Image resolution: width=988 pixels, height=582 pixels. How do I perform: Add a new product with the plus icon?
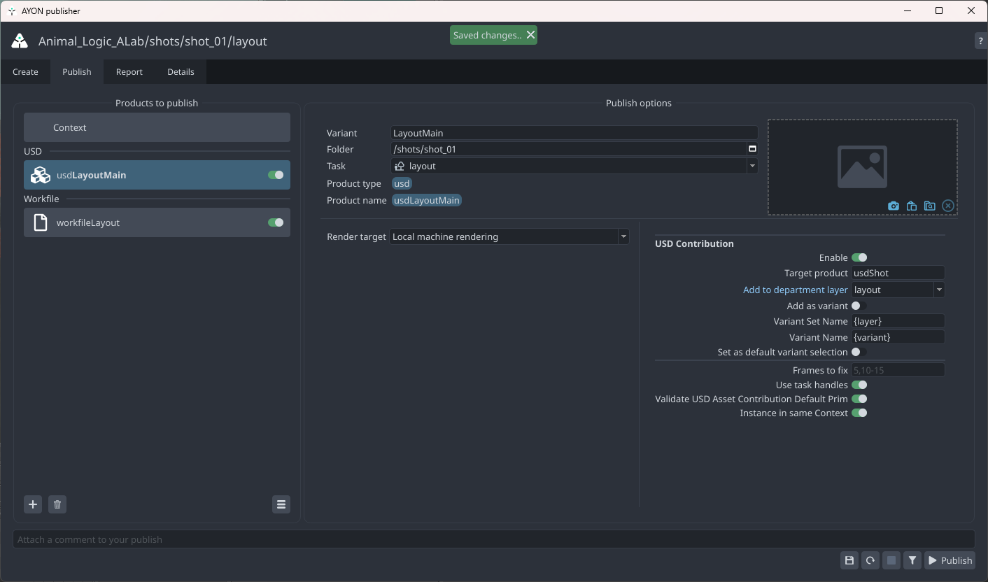click(x=33, y=504)
